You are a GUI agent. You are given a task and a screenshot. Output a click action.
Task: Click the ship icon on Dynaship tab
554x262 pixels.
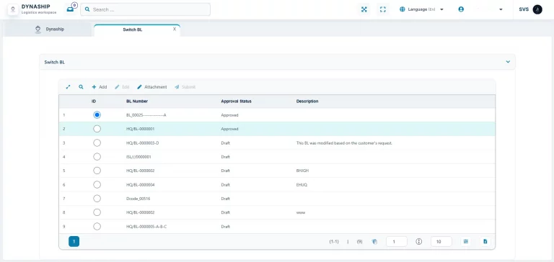pyautogui.click(x=38, y=30)
